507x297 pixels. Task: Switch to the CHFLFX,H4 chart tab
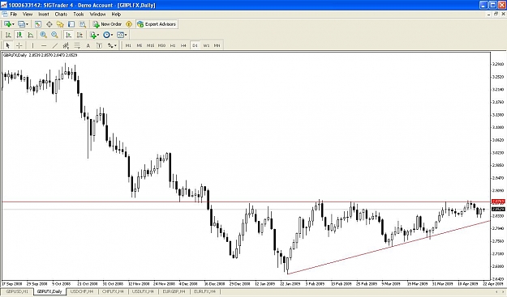[x=113, y=291]
